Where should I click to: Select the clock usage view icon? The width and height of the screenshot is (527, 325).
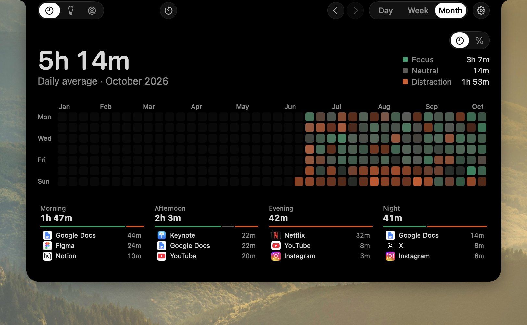click(x=49, y=11)
